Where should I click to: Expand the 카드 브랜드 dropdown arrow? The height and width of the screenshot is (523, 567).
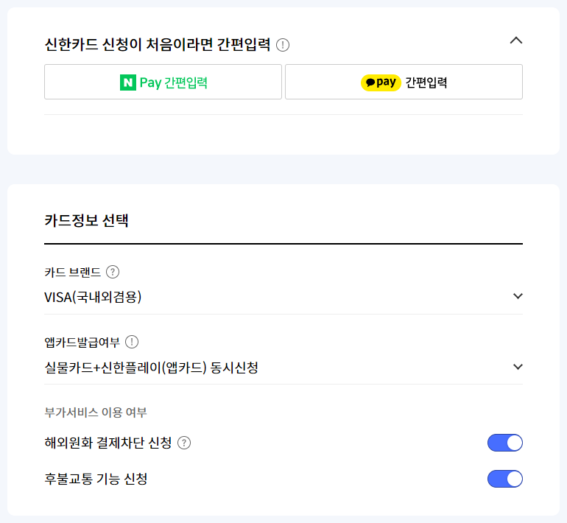point(518,296)
